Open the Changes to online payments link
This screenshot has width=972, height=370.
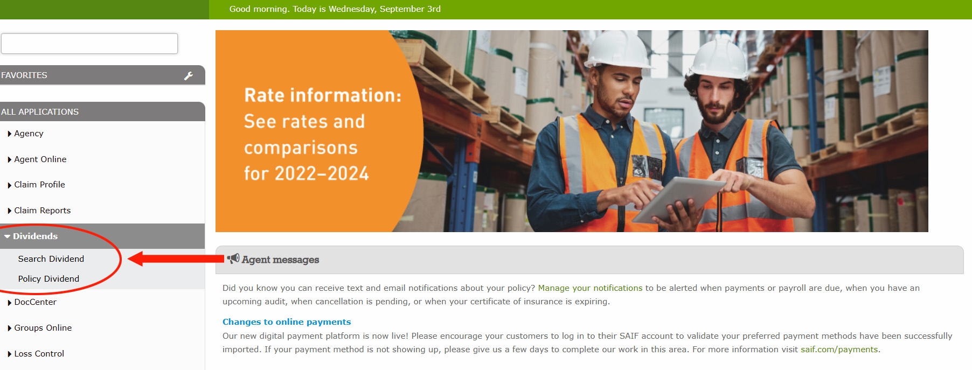287,322
